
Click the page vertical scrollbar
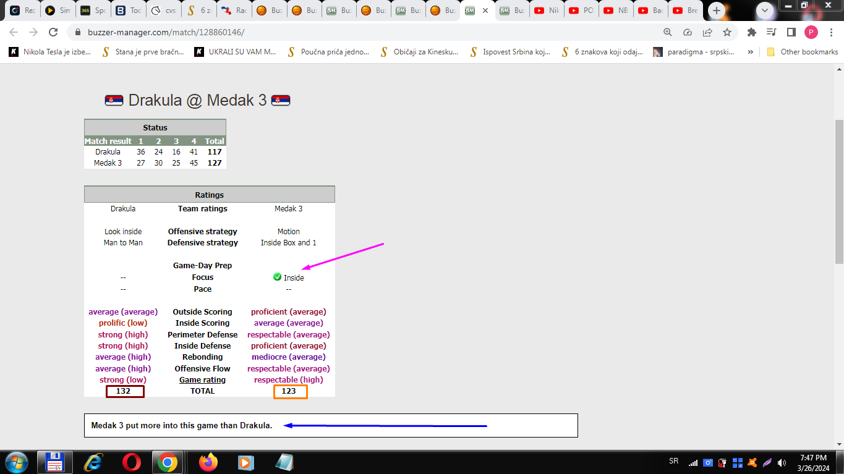point(839,192)
